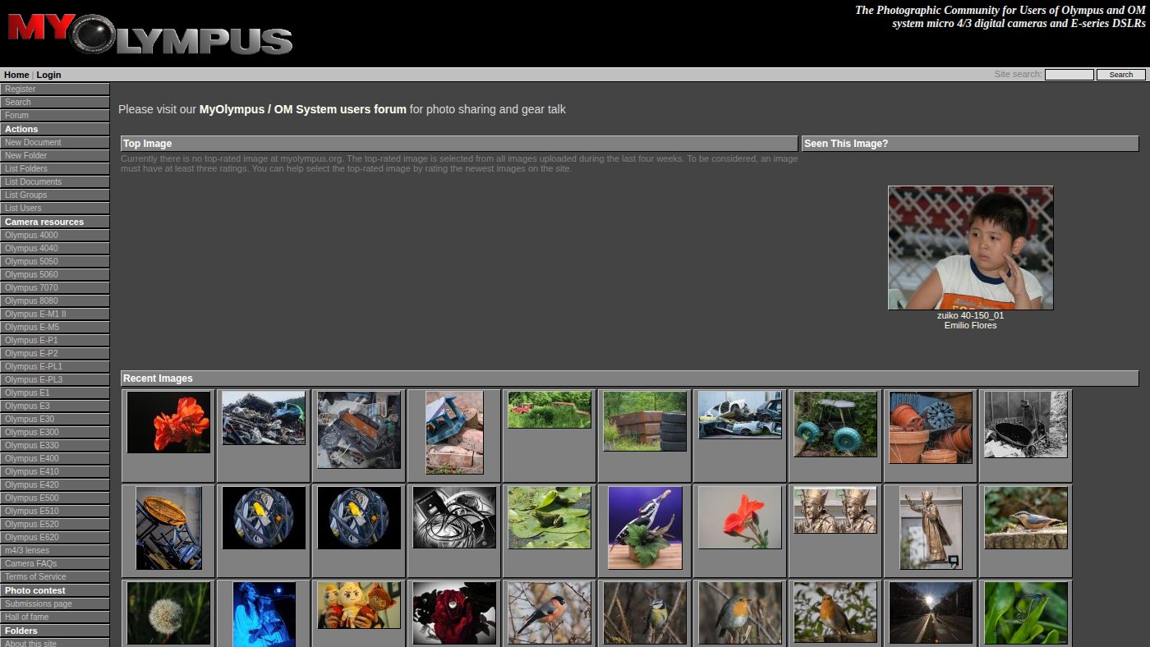Open the Olympus E-M1 II resource page
This screenshot has height=647, width=1150.
pyautogui.click(x=55, y=314)
